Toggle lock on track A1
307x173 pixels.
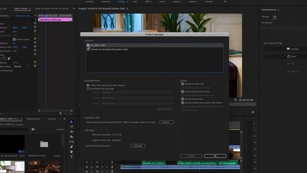tap(87, 162)
